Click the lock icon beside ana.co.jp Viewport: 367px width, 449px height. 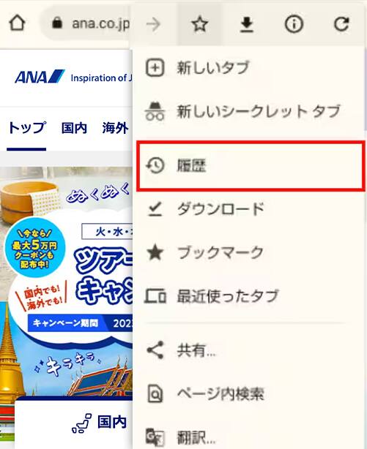click(57, 23)
